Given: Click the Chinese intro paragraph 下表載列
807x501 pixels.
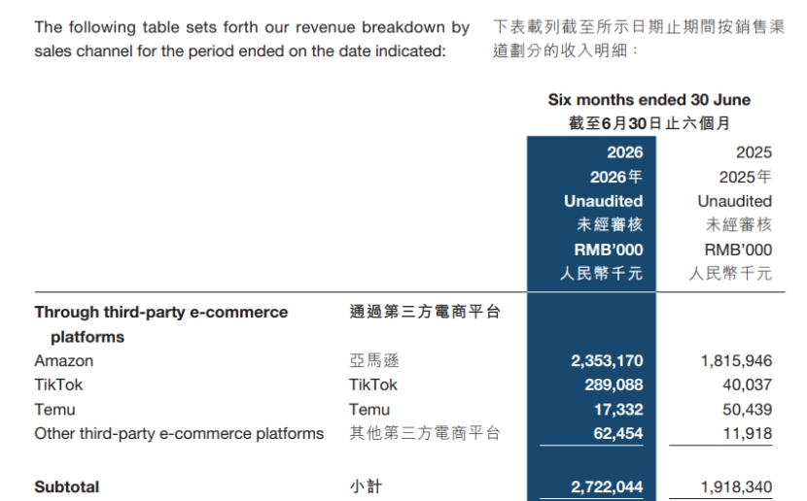Looking at the screenshot, I should (639, 39).
